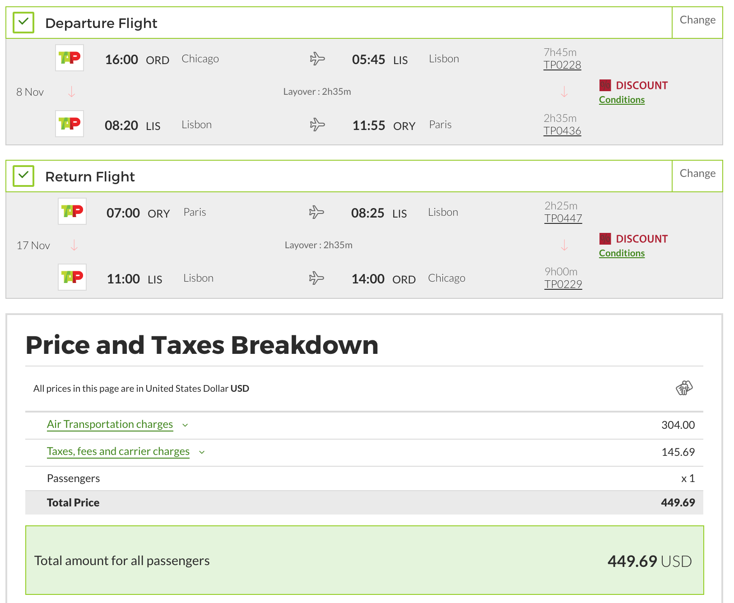Click the TAP logo on Lisbon to Paris flight
This screenshot has width=734, height=603.
pos(70,124)
